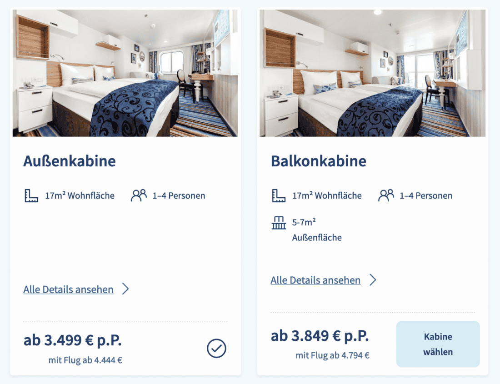Click the persons icon in Balkonkabine card
500x384 pixels.
point(386,196)
